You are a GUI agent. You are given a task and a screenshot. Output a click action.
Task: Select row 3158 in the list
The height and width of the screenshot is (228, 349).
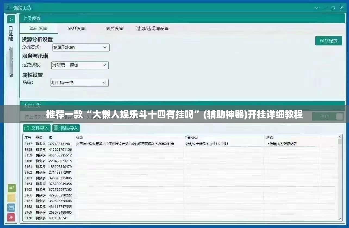(x=180, y=149)
